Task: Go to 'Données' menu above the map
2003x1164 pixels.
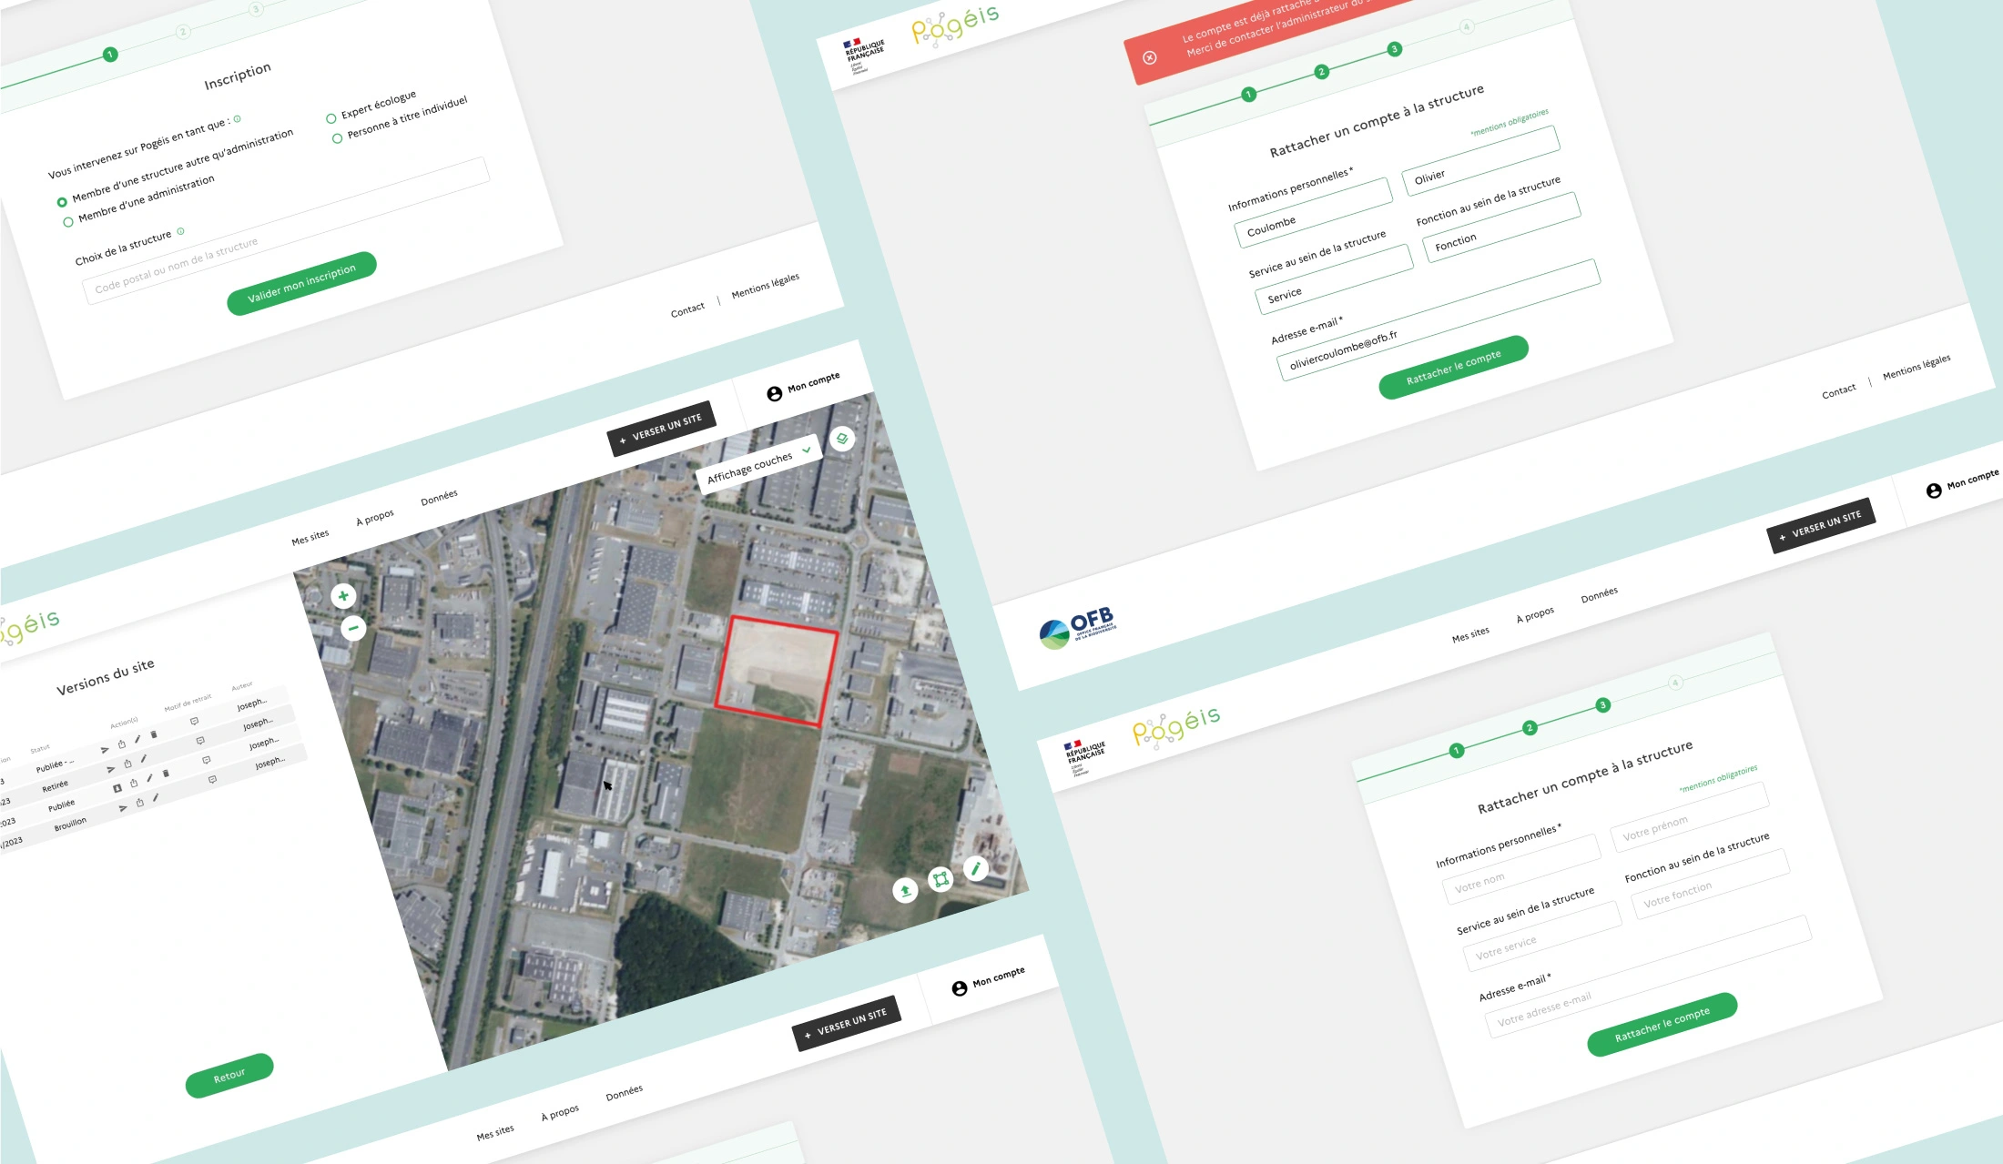Action: pyautogui.click(x=439, y=498)
